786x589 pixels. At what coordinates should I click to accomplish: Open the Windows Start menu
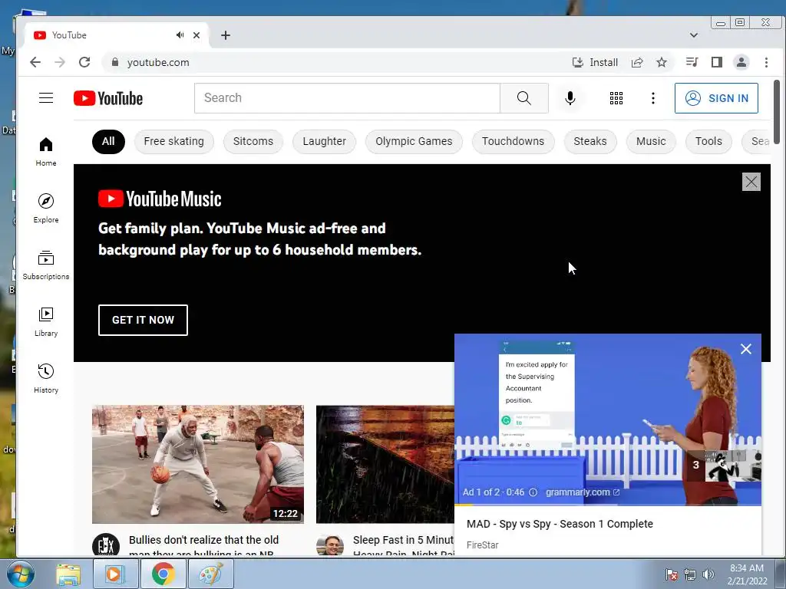click(20, 574)
